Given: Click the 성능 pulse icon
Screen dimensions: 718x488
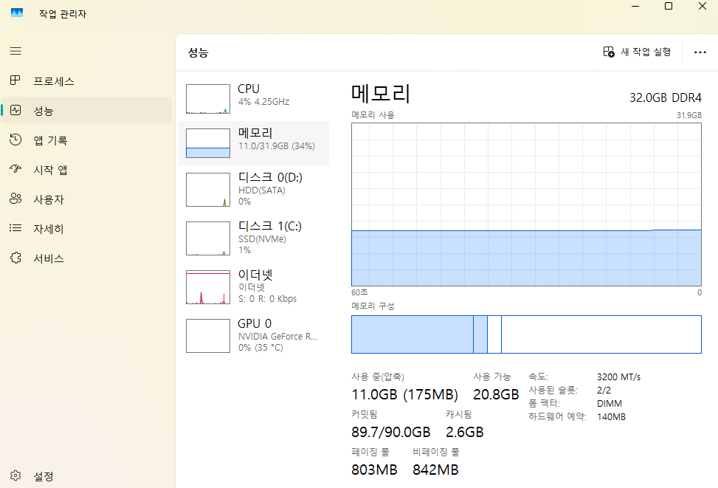Looking at the screenshot, I should [15, 110].
